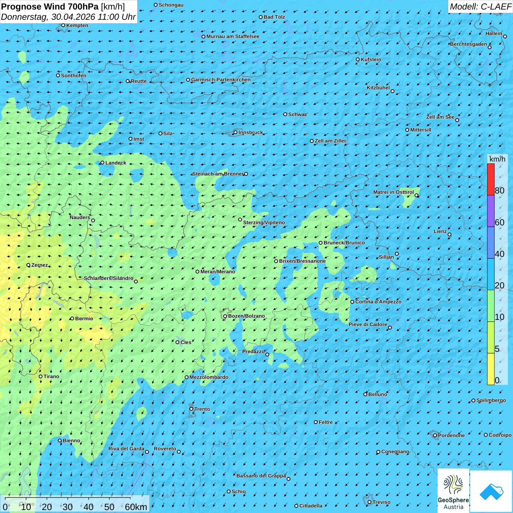Click the Innsbruck city marker circle
This screenshot has height=513, width=513.
tap(236, 132)
